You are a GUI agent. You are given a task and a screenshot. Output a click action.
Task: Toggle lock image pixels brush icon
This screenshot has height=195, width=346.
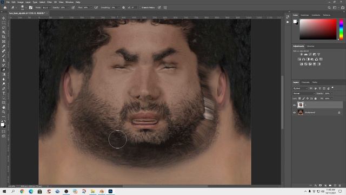point(303,99)
